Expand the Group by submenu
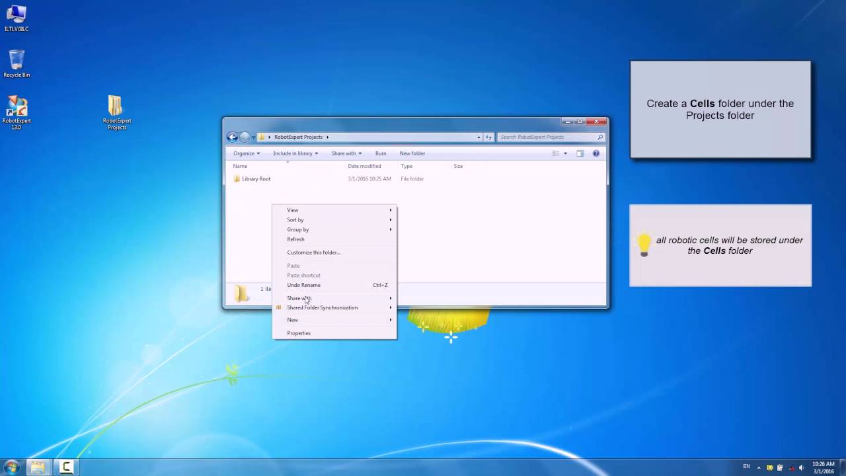846x476 pixels. (x=334, y=229)
